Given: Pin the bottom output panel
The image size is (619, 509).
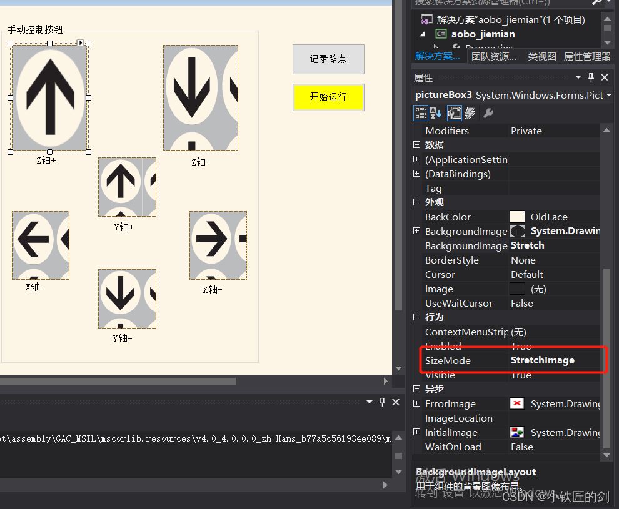Looking at the screenshot, I should (382, 402).
